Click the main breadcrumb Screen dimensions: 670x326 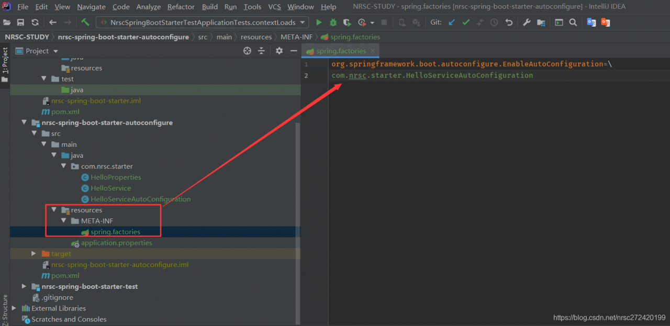point(224,37)
